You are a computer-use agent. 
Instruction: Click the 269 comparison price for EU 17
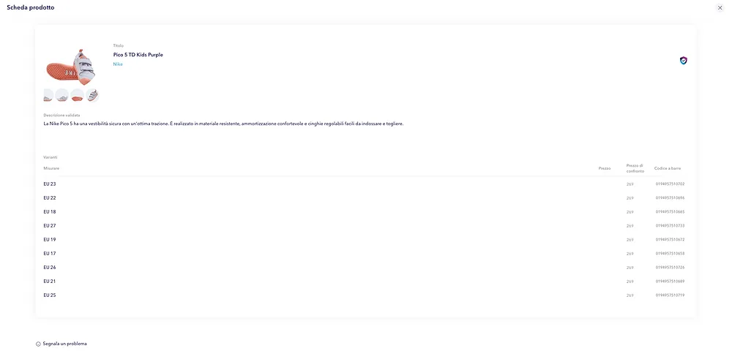tap(630, 254)
